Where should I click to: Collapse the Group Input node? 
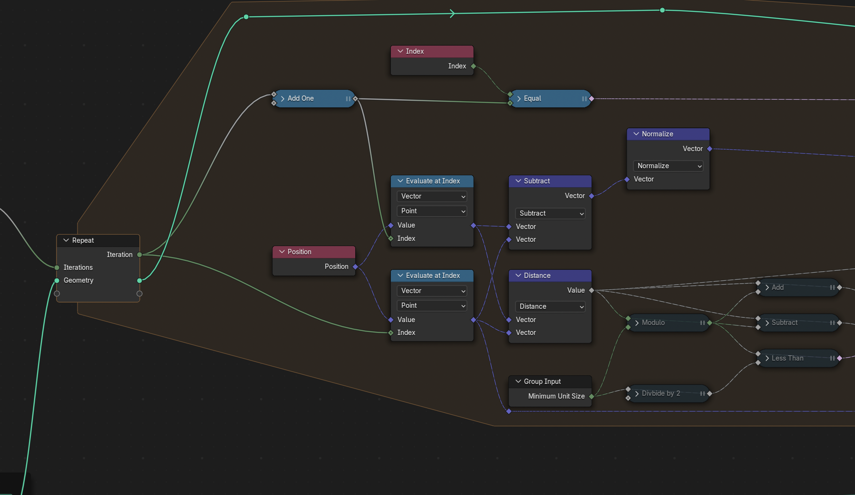click(518, 381)
